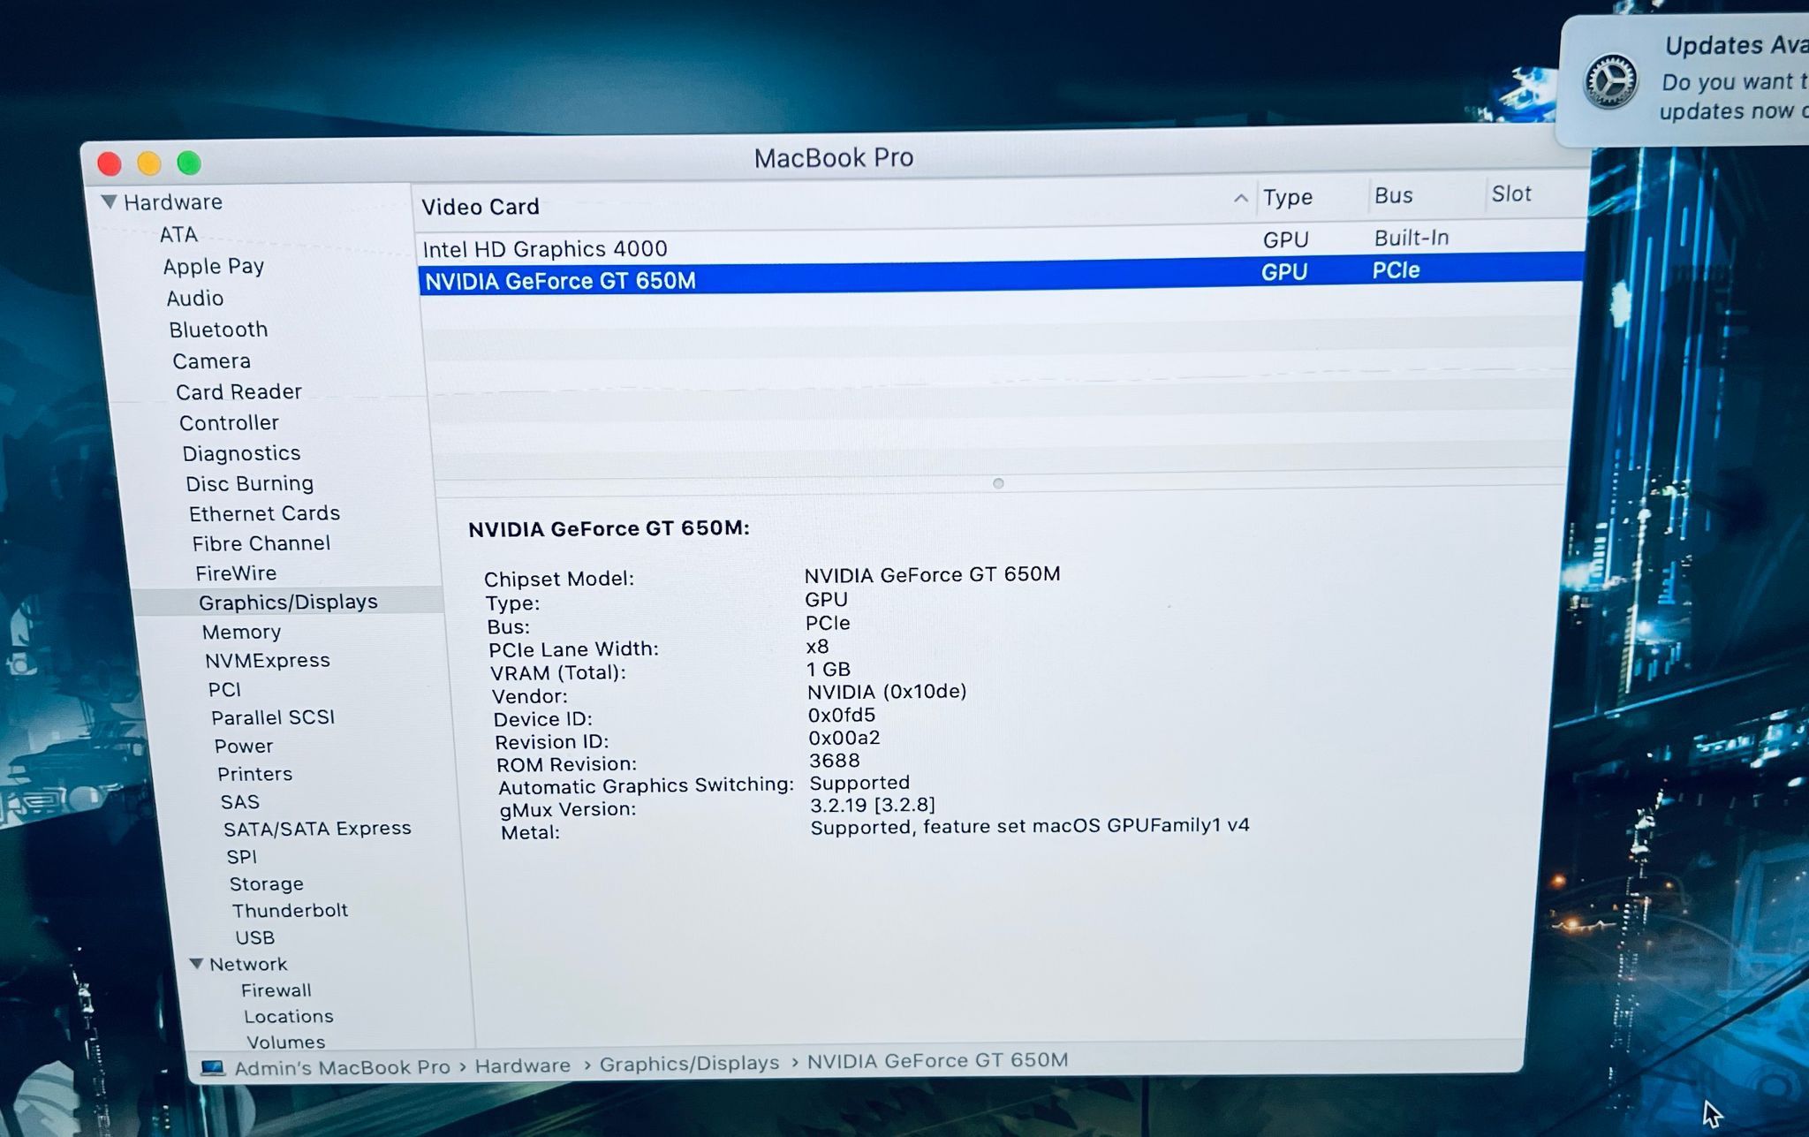Click Hardware in the breadcrumb path
Screen dimensions: 1809x1137
coord(523,1065)
